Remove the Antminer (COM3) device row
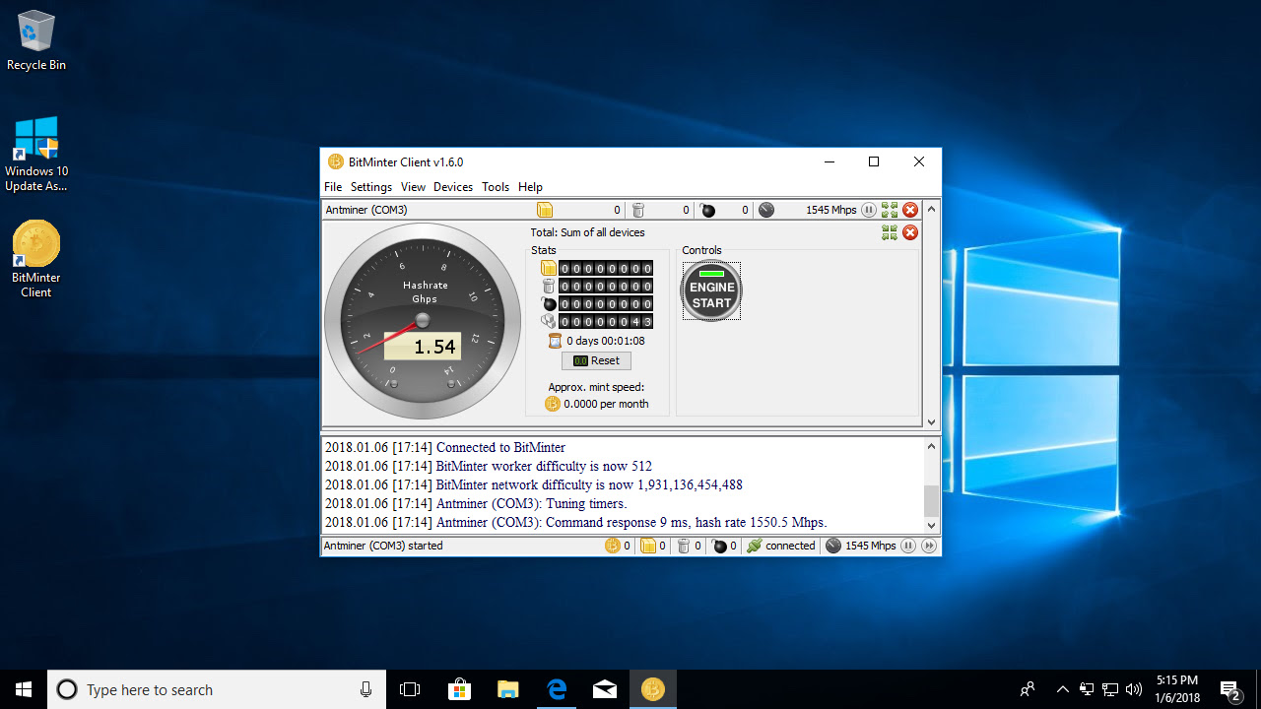This screenshot has height=709, width=1261. click(910, 210)
